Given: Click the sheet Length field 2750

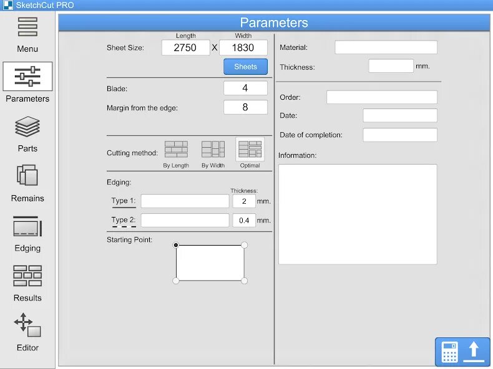Looking at the screenshot, I should 186,48.
